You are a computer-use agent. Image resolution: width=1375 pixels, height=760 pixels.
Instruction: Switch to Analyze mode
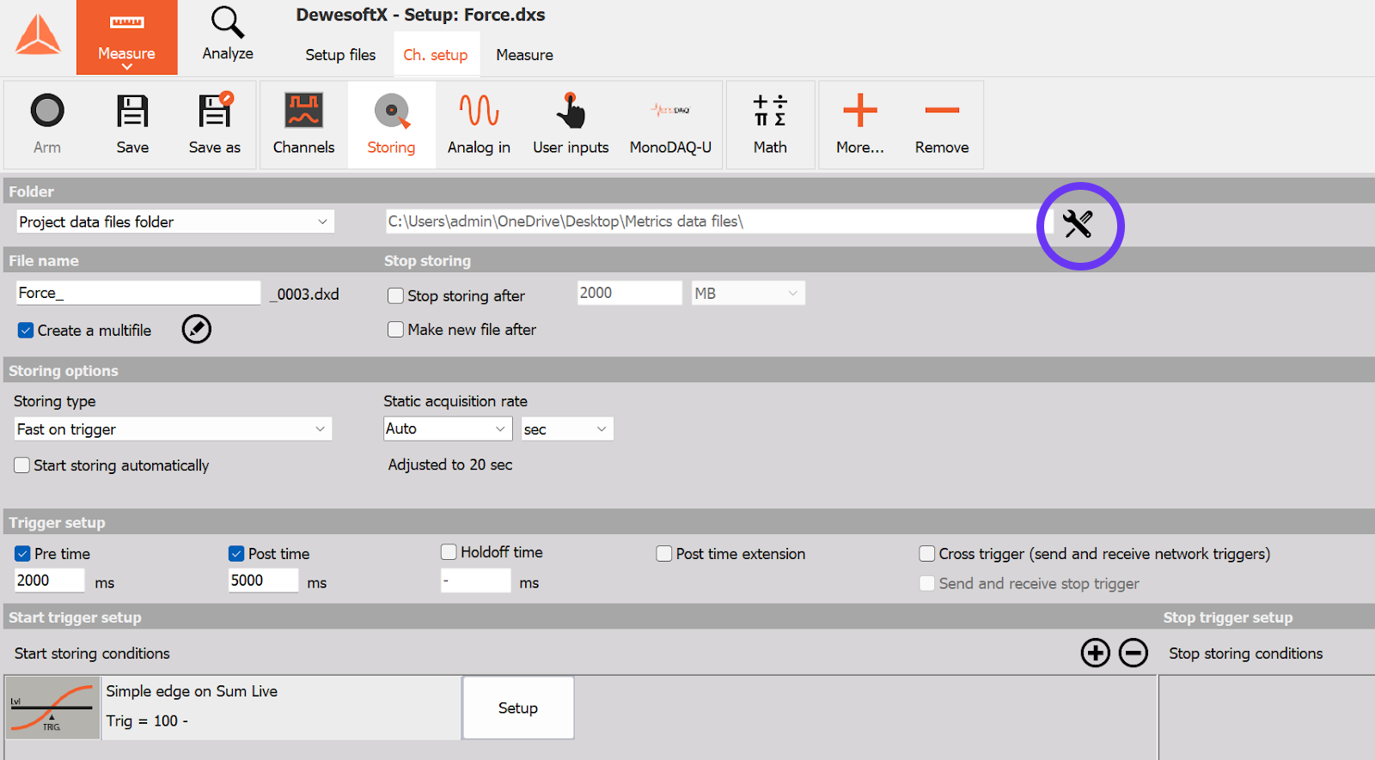coord(228,34)
